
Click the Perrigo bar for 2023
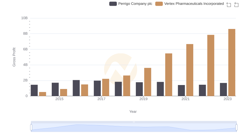(x=223, y=89)
